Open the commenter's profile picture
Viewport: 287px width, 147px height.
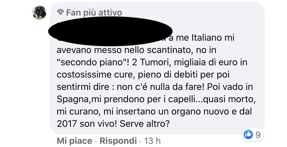click(39, 12)
